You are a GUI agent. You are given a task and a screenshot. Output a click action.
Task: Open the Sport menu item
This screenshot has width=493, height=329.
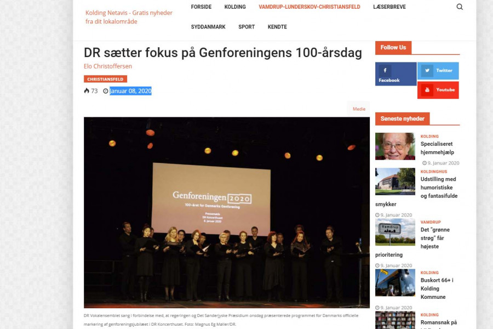pos(246,27)
